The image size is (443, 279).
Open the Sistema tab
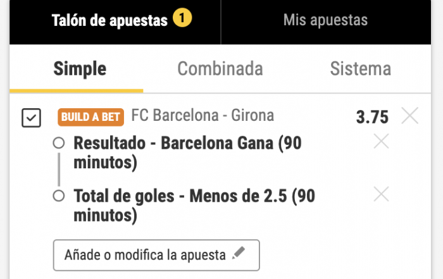(360, 68)
